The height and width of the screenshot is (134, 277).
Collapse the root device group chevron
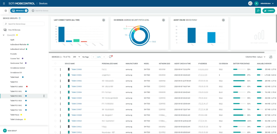click(x=4, y=35)
